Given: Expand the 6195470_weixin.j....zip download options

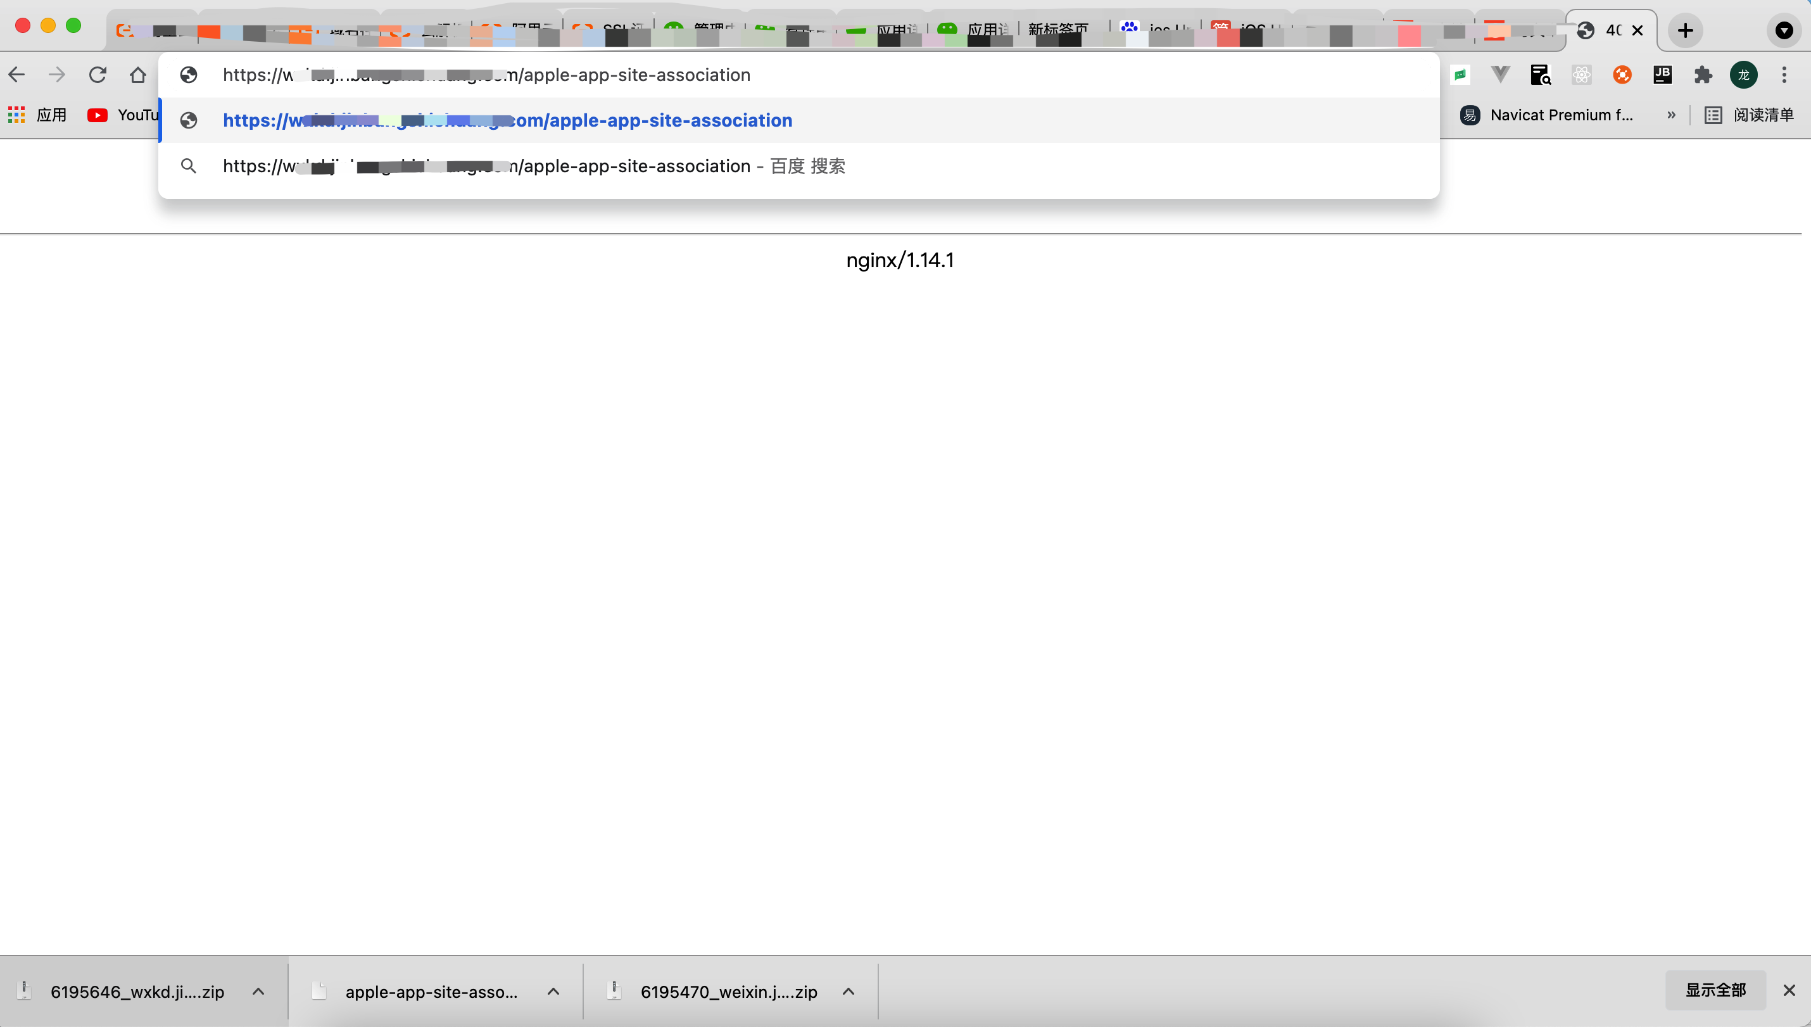Looking at the screenshot, I should pyautogui.click(x=847, y=990).
